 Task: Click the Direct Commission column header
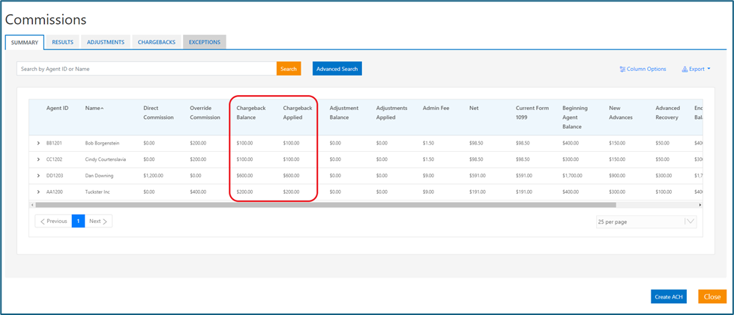[x=158, y=113]
